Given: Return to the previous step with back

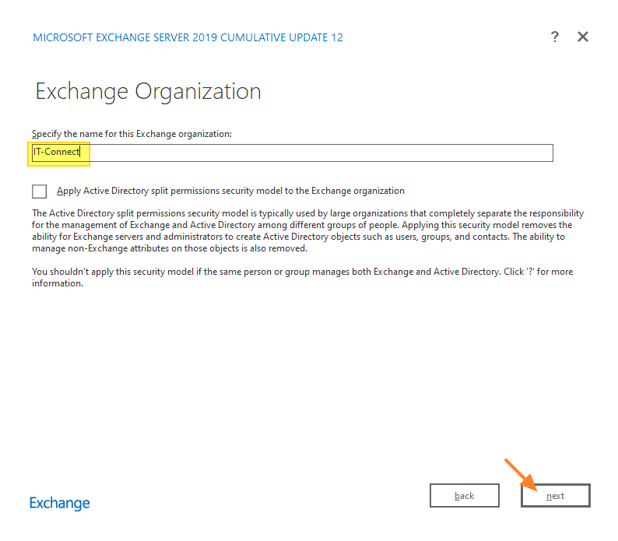Looking at the screenshot, I should click(465, 496).
